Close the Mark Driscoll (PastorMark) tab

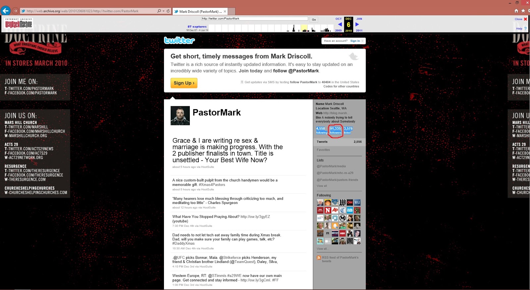click(225, 11)
